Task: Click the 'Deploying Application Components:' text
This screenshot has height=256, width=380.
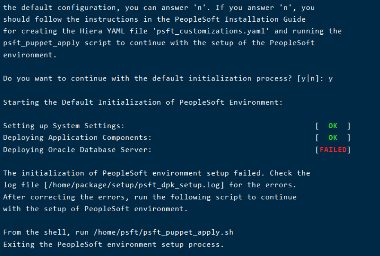Action: pyautogui.click(x=77, y=138)
